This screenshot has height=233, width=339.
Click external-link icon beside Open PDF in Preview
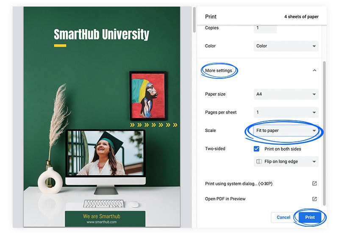314,199
